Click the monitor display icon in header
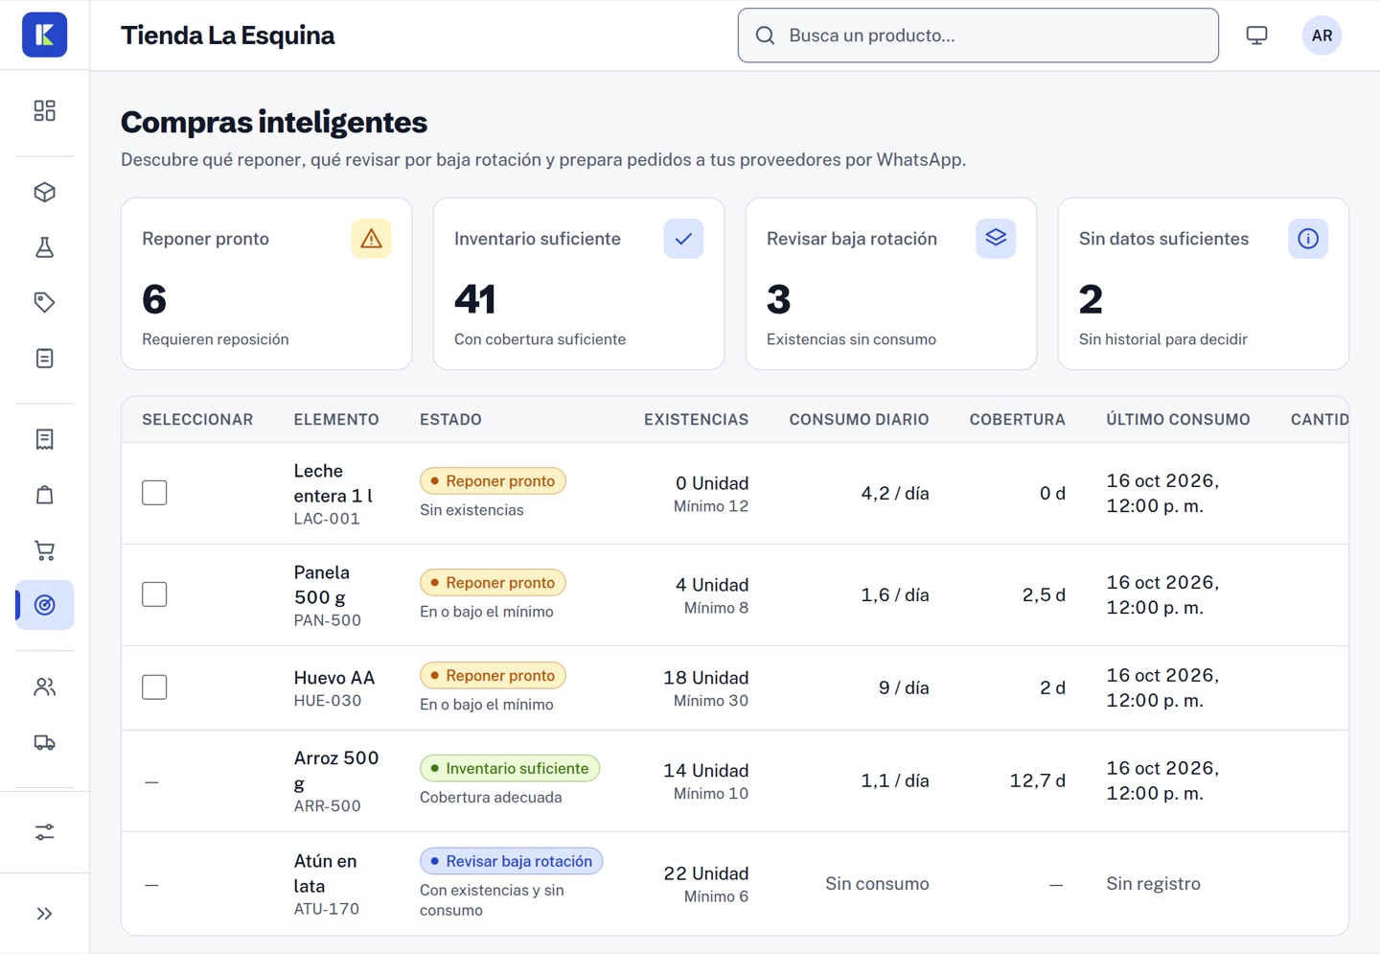 1256,35
